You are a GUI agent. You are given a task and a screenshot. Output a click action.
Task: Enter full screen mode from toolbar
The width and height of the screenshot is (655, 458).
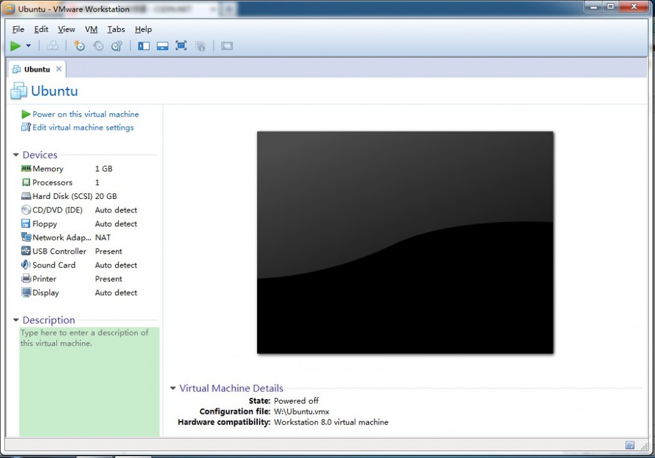click(x=181, y=46)
